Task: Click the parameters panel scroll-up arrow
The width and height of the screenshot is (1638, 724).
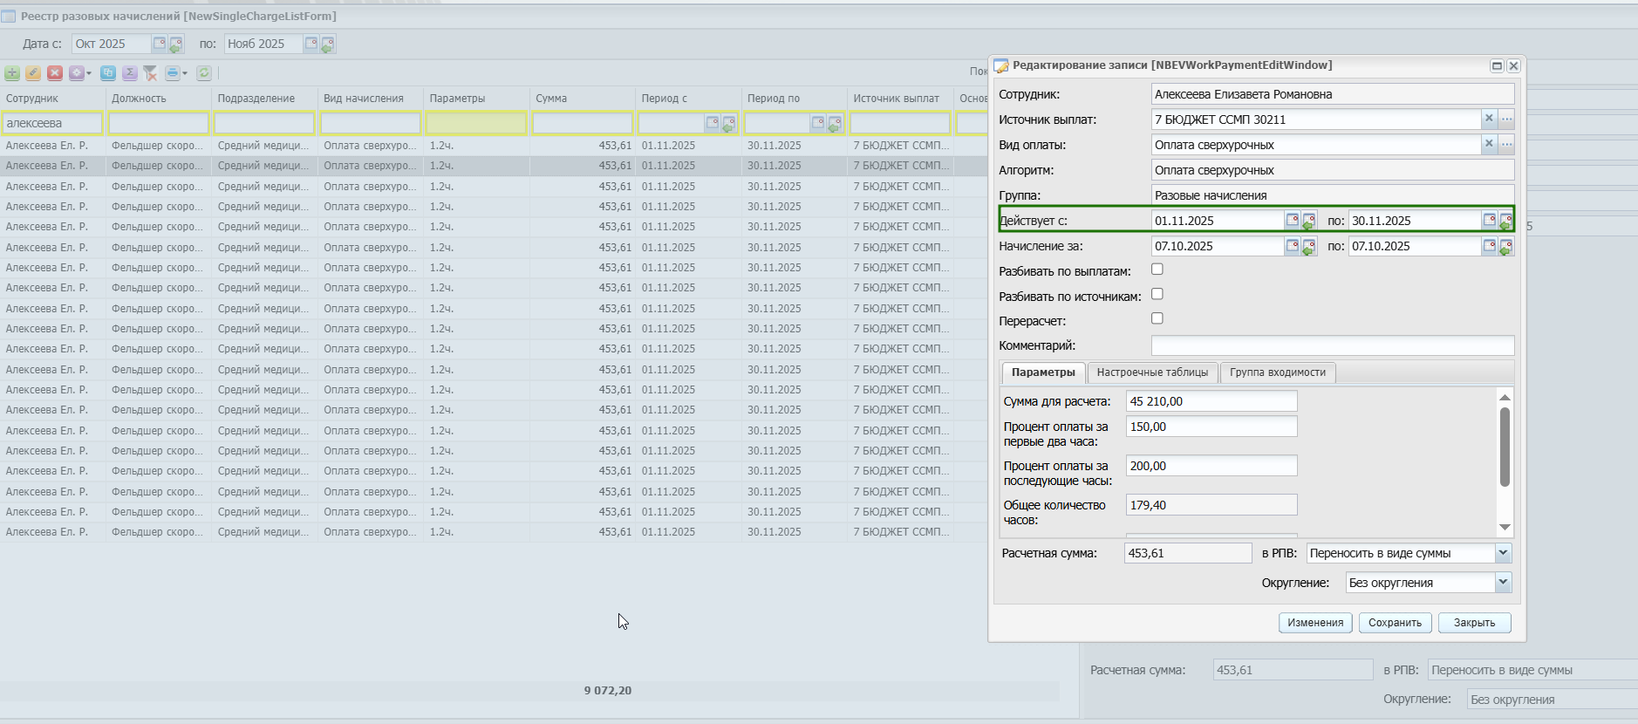Action: point(1505,397)
